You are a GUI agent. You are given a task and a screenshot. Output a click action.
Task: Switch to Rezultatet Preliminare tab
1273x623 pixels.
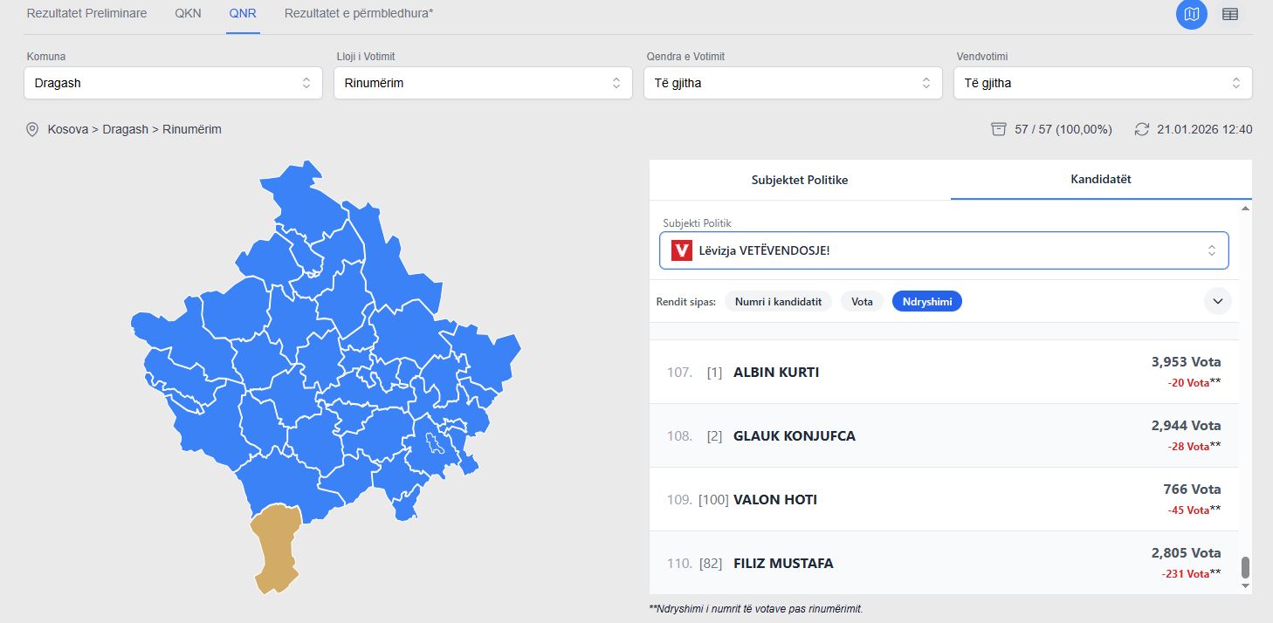coord(86,14)
